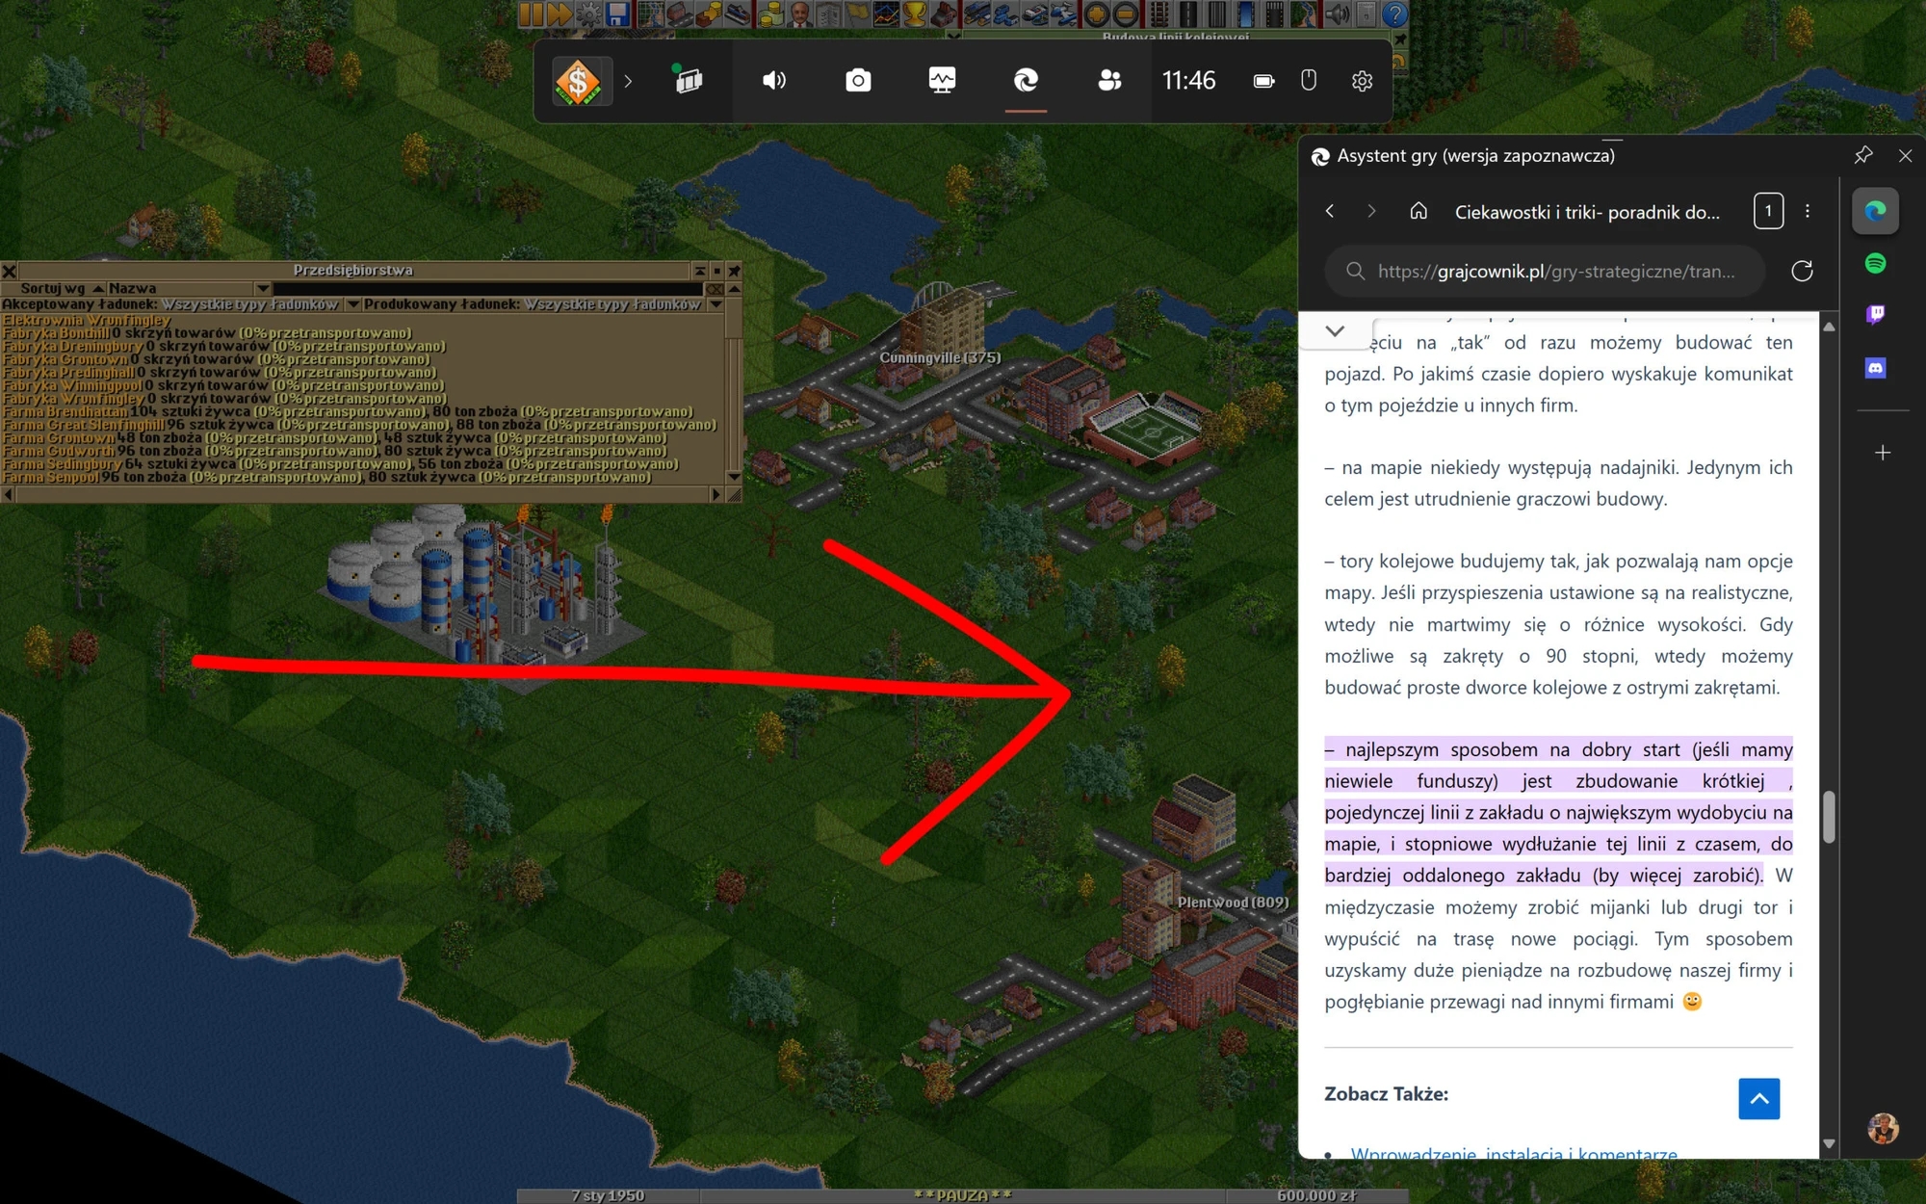This screenshot has width=1926, height=1204.
Task: Open the Nazwa sort criteria dropdown
Action: [x=189, y=288]
